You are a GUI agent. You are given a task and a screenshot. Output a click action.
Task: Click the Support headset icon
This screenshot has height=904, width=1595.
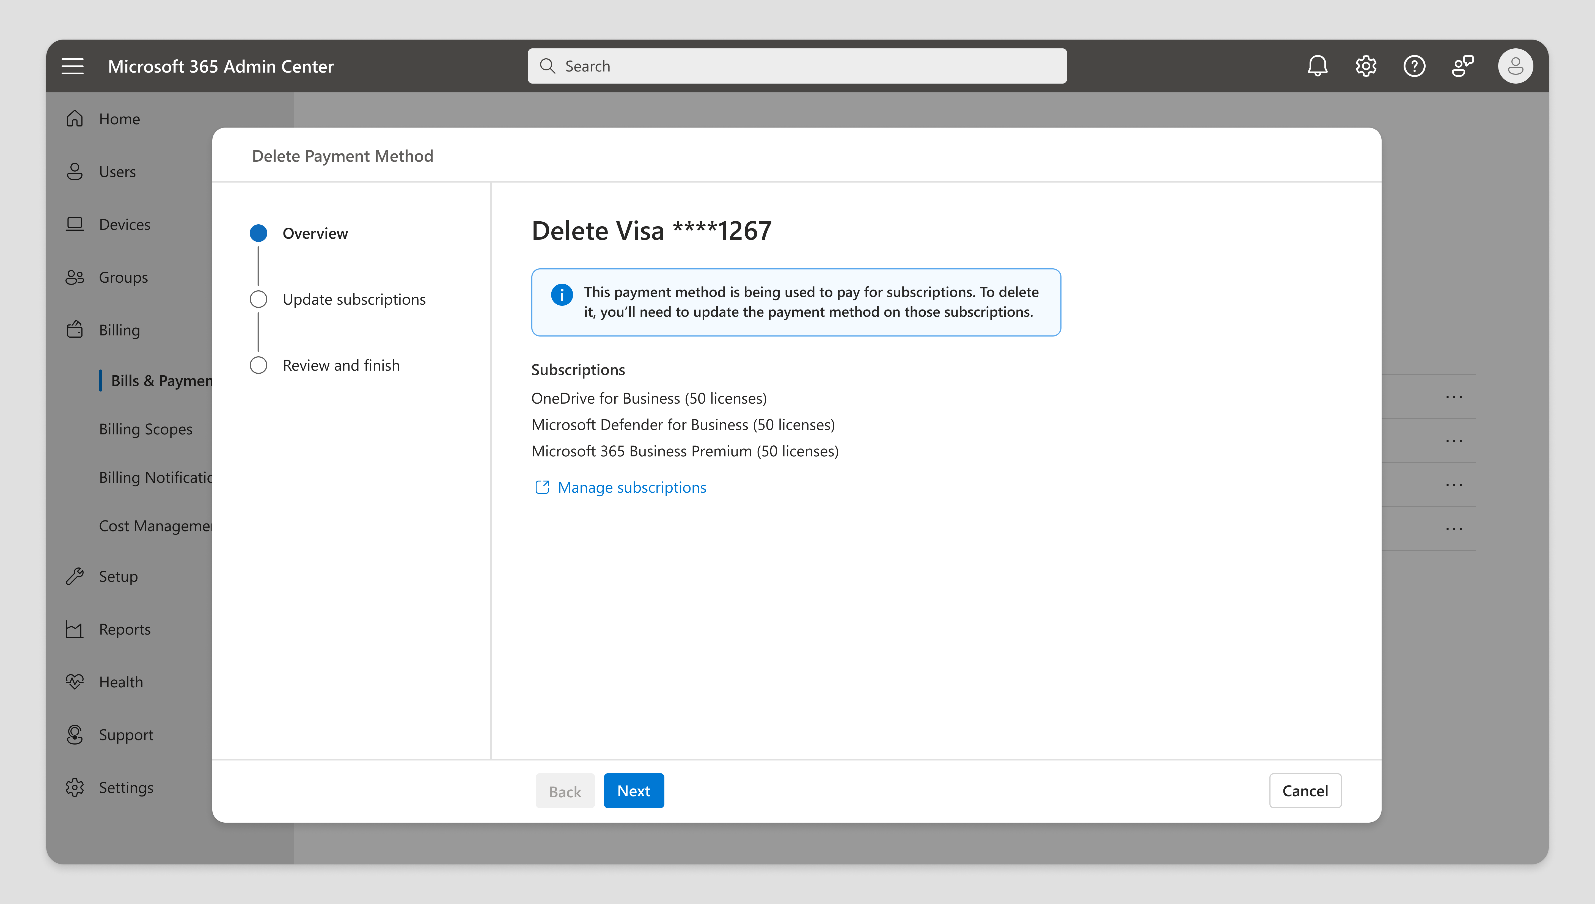click(x=75, y=735)
